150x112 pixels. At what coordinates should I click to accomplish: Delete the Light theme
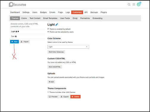tap(75, 97)
